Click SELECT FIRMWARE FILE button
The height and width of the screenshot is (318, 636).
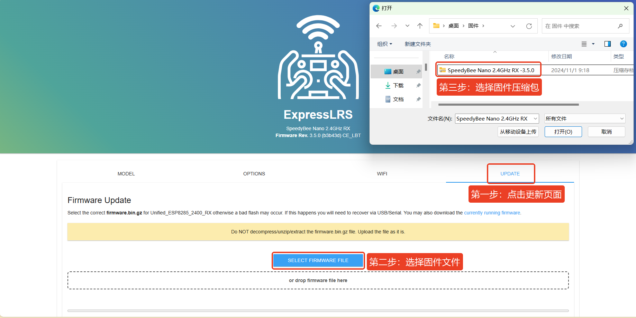[x=318, y=260]
